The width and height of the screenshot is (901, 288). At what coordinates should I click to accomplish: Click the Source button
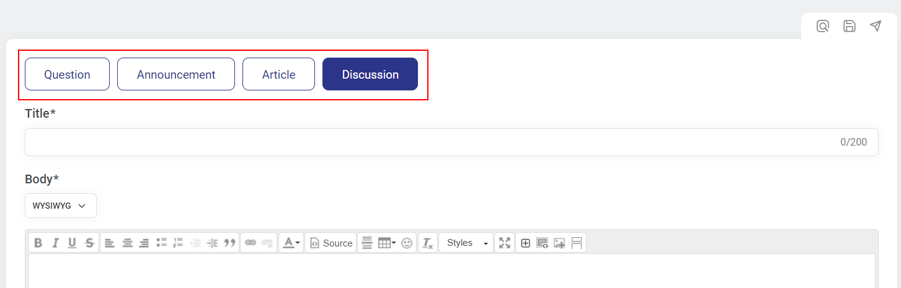pyautogui.click(x=331, y=243)
